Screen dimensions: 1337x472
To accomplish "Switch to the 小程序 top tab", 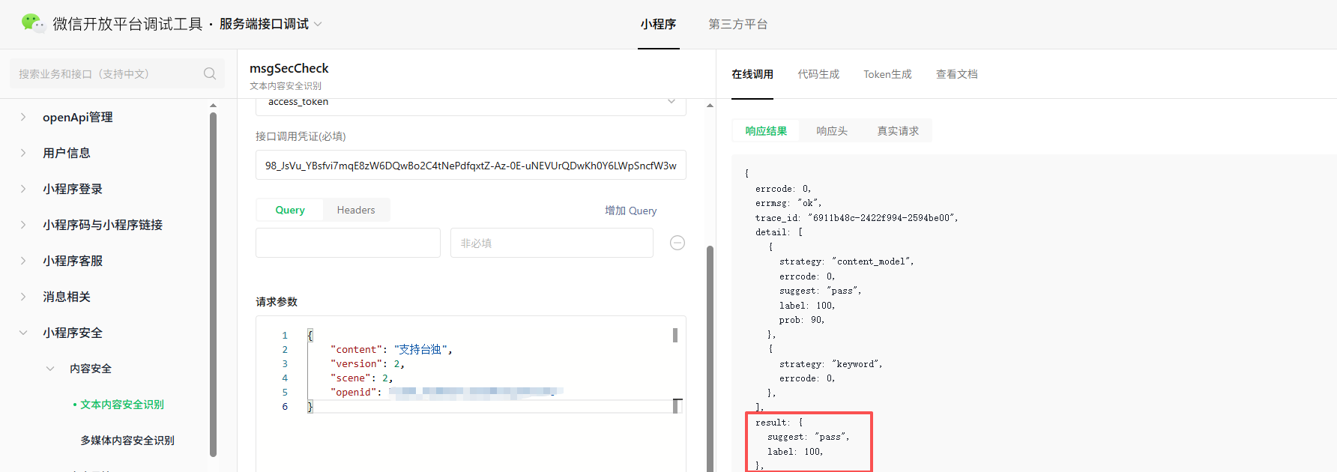I will coord(658,24).
